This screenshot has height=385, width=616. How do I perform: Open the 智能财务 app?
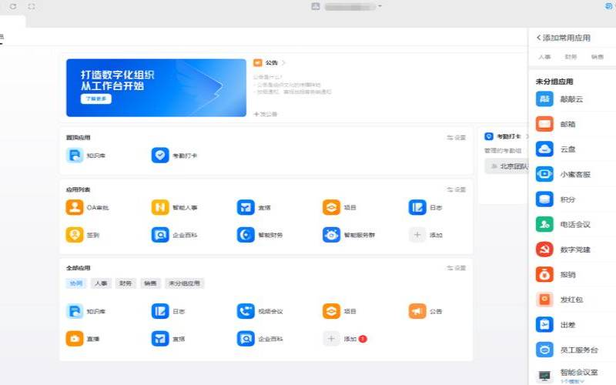tap(260, 235)
